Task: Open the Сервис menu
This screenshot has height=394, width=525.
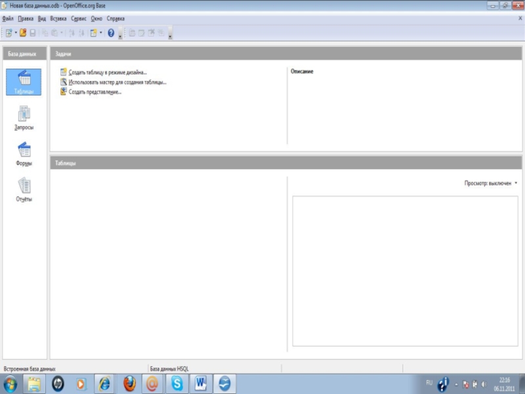Action: point(78,19)
